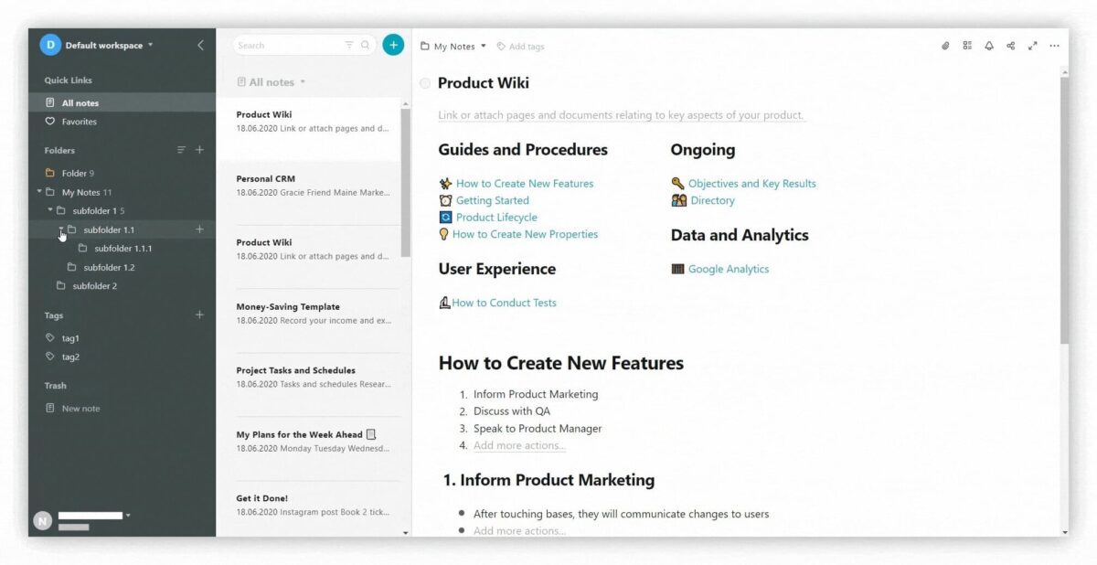1097x565 pixels.
Task: Collapse the My Notes folder tree
Action: point(39,192)
